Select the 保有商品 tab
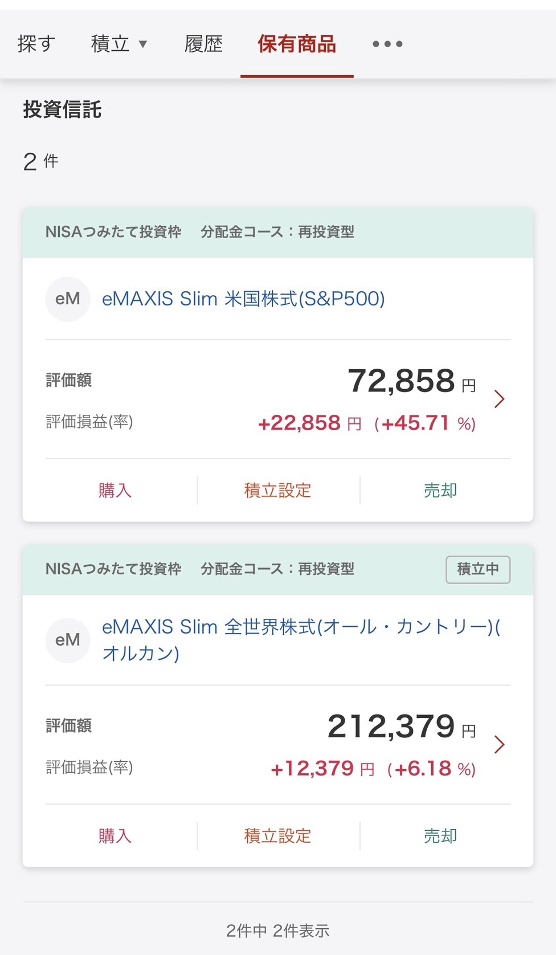 [297, 44]
